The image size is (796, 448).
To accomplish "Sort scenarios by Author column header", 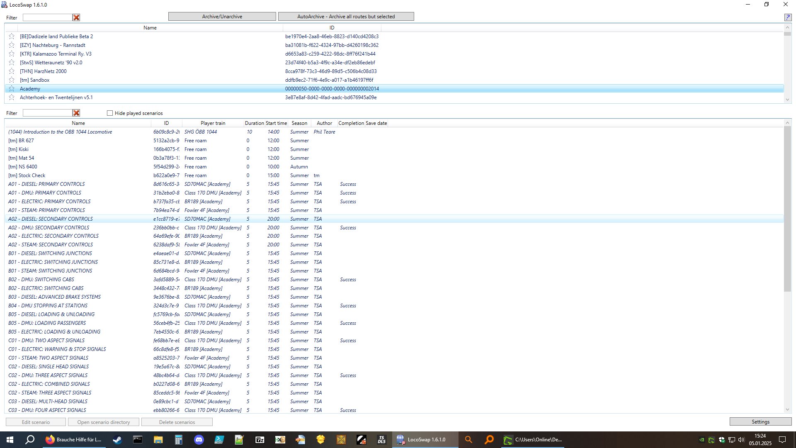I will point(324,123).
